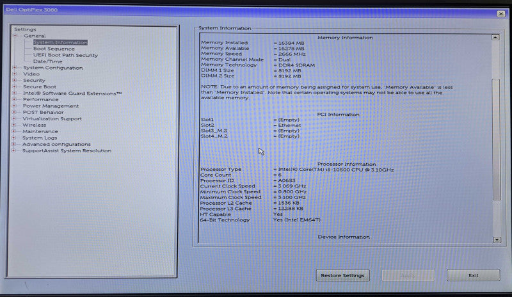Expand the Advanced configurations node
Viewport: 512px width, 297px height.
click(x=13, y=144)
